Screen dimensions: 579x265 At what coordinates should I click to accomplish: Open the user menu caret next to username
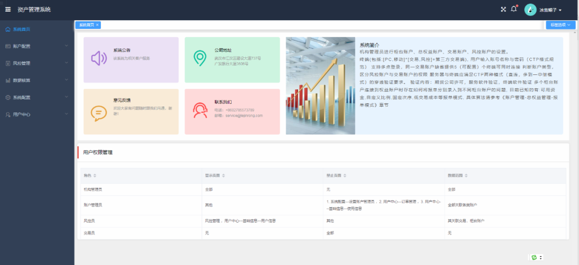point(560,10)
